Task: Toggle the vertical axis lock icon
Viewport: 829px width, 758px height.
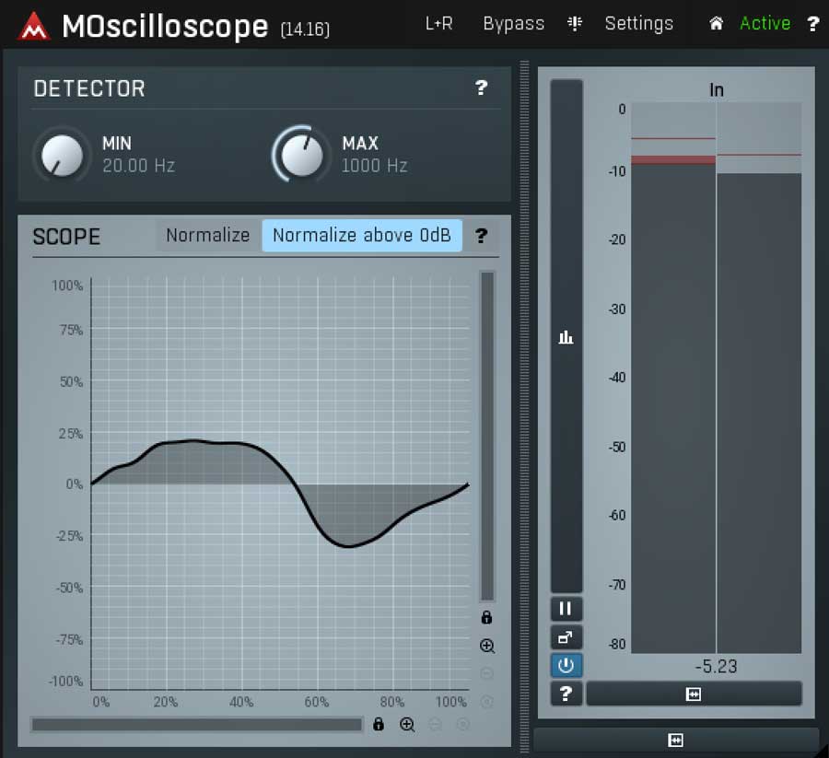Action: [486, 617]
